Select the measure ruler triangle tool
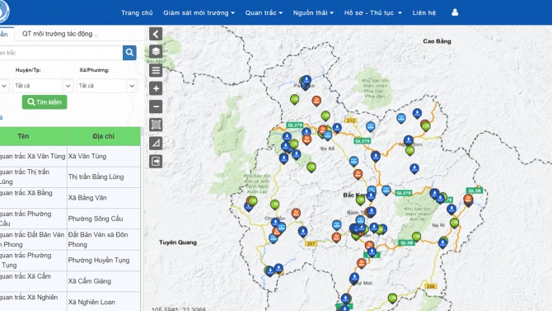552x311 pixels. (156, 144)
